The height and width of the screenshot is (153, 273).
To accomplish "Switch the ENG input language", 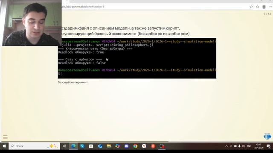I will tap(249, 146).
